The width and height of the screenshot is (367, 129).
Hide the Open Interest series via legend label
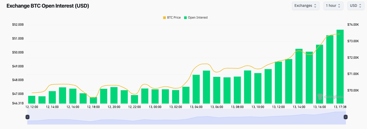(x=198, y=18)
